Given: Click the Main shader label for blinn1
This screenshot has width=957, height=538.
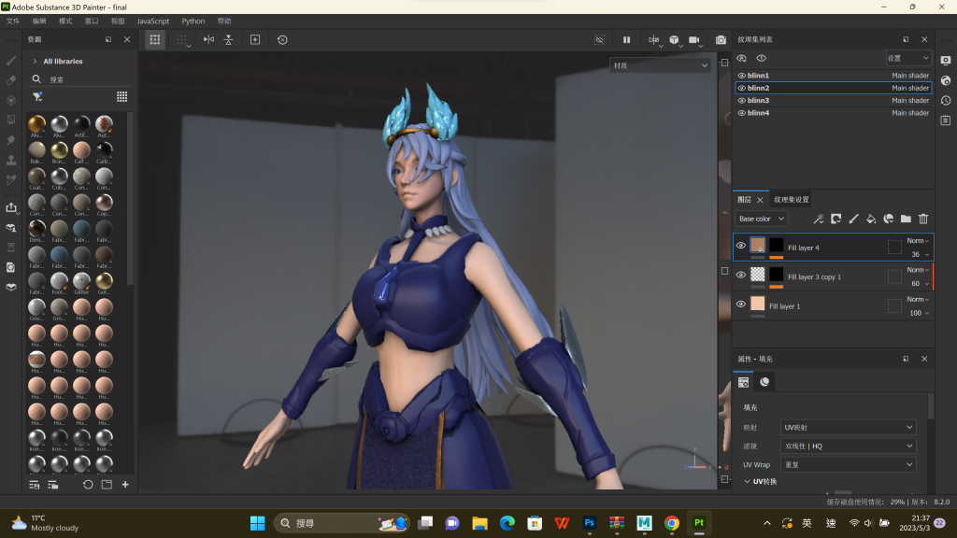Looking at the screenshot, I should coord(910,76).
